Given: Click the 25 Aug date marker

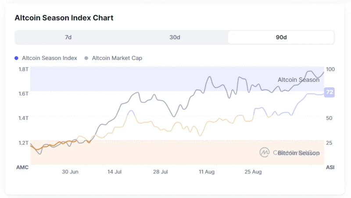Looking at the screenshot, I should click(252, 172).
